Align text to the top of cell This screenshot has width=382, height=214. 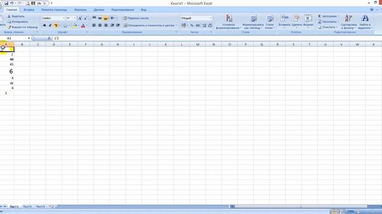tap(94, 18)
